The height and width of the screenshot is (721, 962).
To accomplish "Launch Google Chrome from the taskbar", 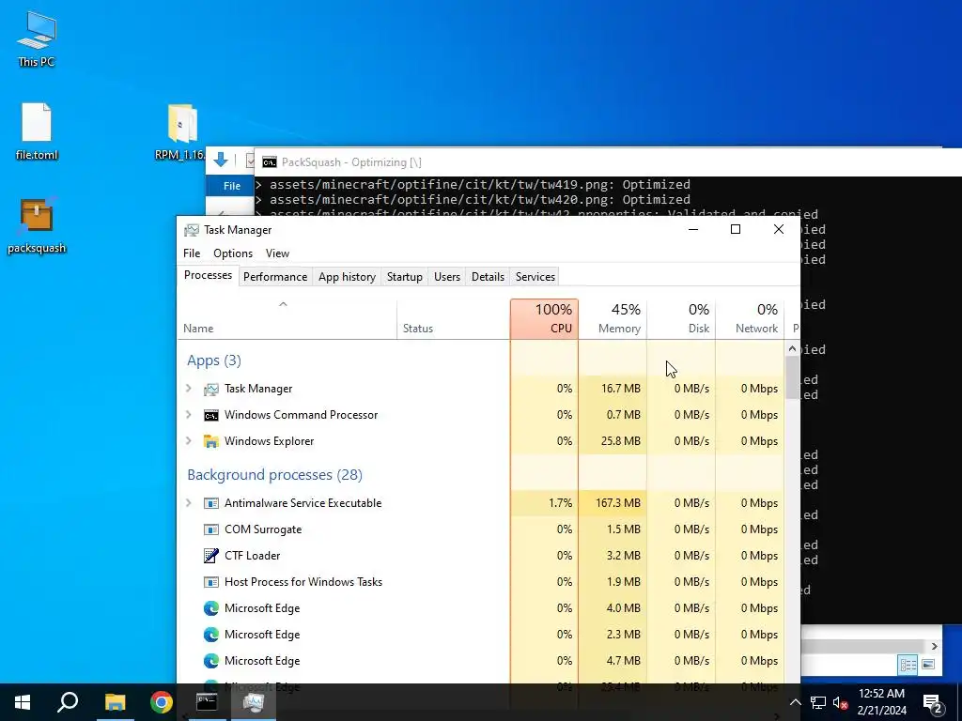I will [x=162, y=702].
